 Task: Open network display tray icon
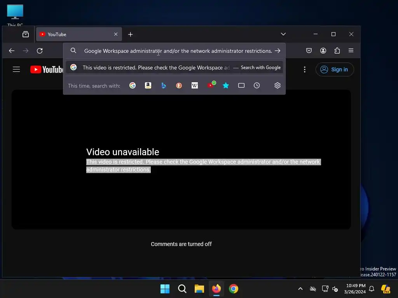click(325, 289)
